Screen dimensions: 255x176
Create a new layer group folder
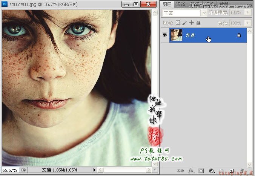click(x=221, y=171)
